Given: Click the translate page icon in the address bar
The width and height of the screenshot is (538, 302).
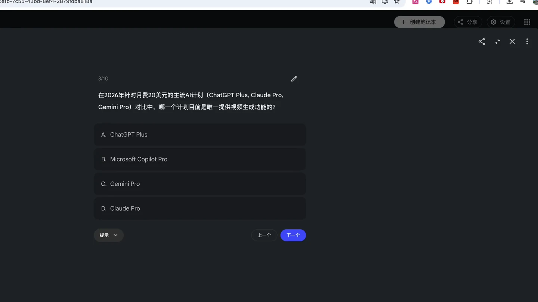Looking at the screenshot, I should (x=373, y=2).
